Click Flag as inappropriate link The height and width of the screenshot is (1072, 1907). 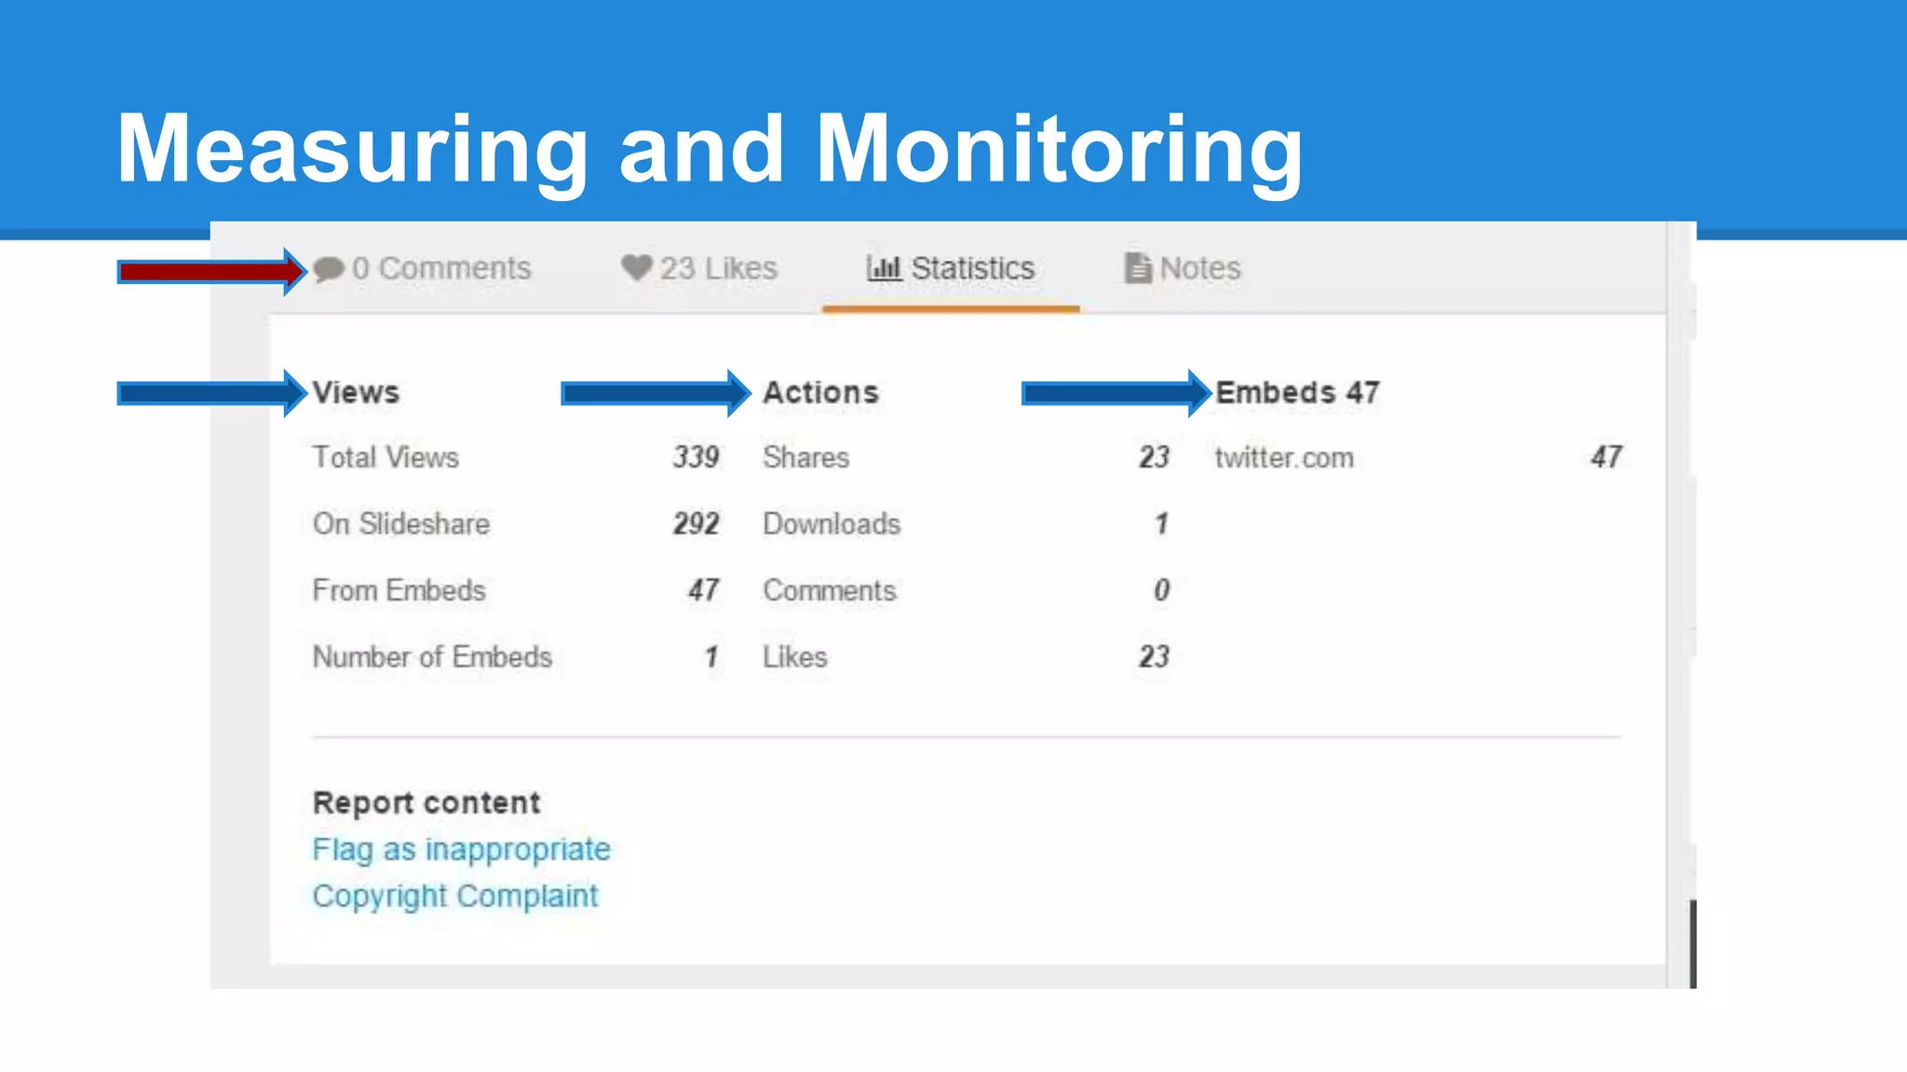coord(461,850)
